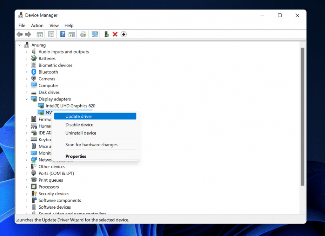Image resolution: width=325 pixels, height=236 pixels.
Task: Click the red X Uninstall device icon
Action: (x=115, y=34)
